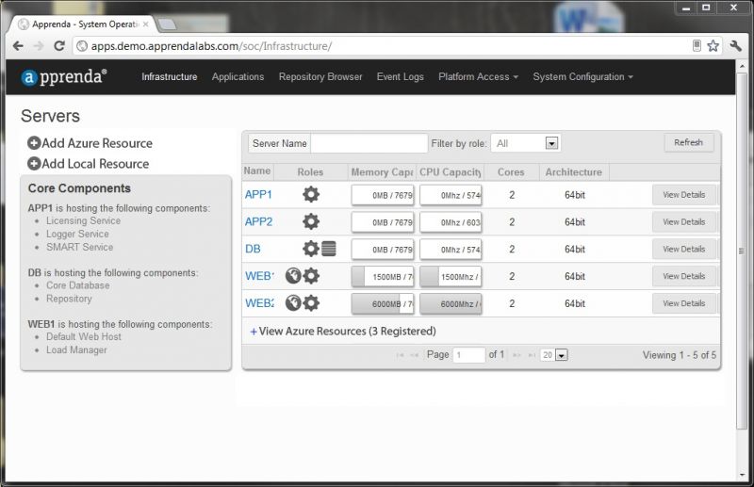Click View Details for APP2
The width and height of the screenshot is (754, 487).
pyautogui.click(x=684, y=222)
